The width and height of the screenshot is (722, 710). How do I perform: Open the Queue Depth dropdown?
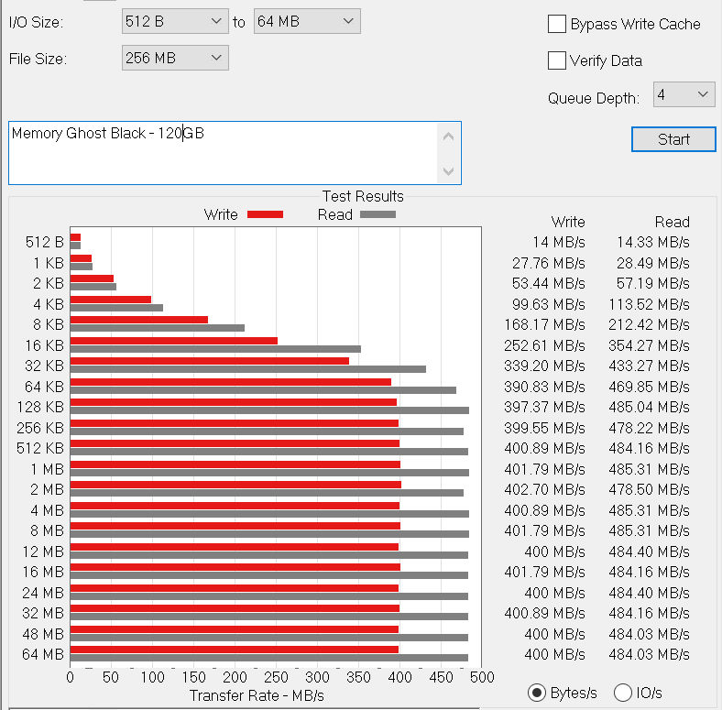pyautogui.click(x=684, y=94)
